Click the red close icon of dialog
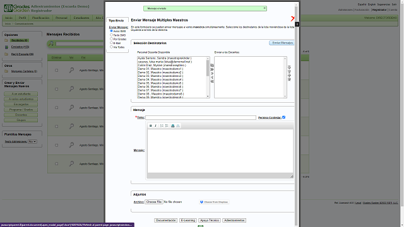The width and height of the screenshot is (404, 227). click(x=292, y=18)
